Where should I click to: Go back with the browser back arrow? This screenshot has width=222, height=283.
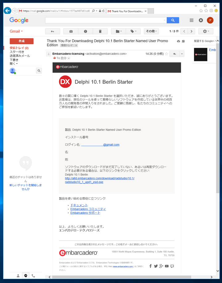coord(7,11)
